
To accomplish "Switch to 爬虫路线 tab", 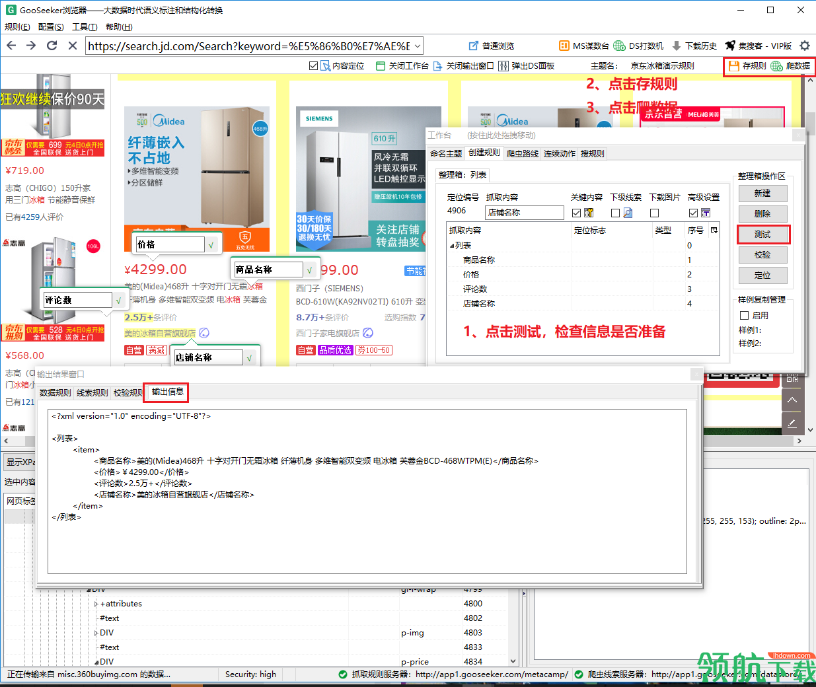I will point(523,153).
